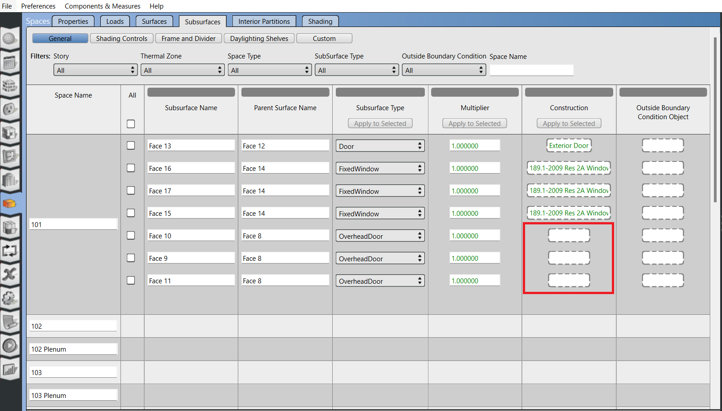Open the Schedules calendar icon in sidebar
The height and width of the screenshot is (411, 722).
coord(9,63)
